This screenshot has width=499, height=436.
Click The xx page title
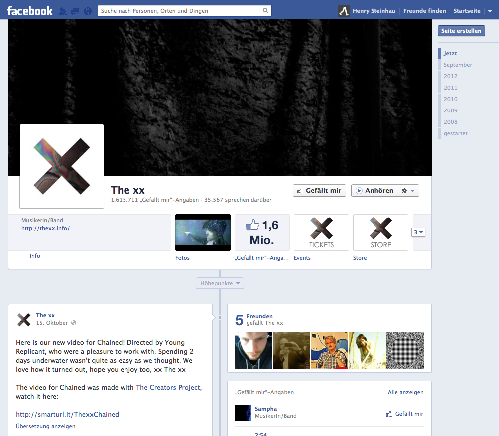(x=127, y=190)
